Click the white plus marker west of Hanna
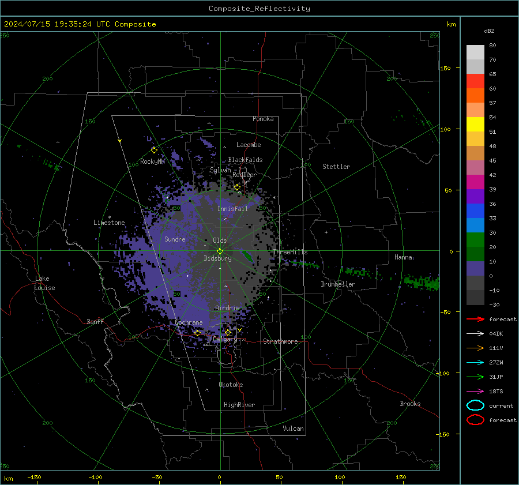 click(326, 232)
